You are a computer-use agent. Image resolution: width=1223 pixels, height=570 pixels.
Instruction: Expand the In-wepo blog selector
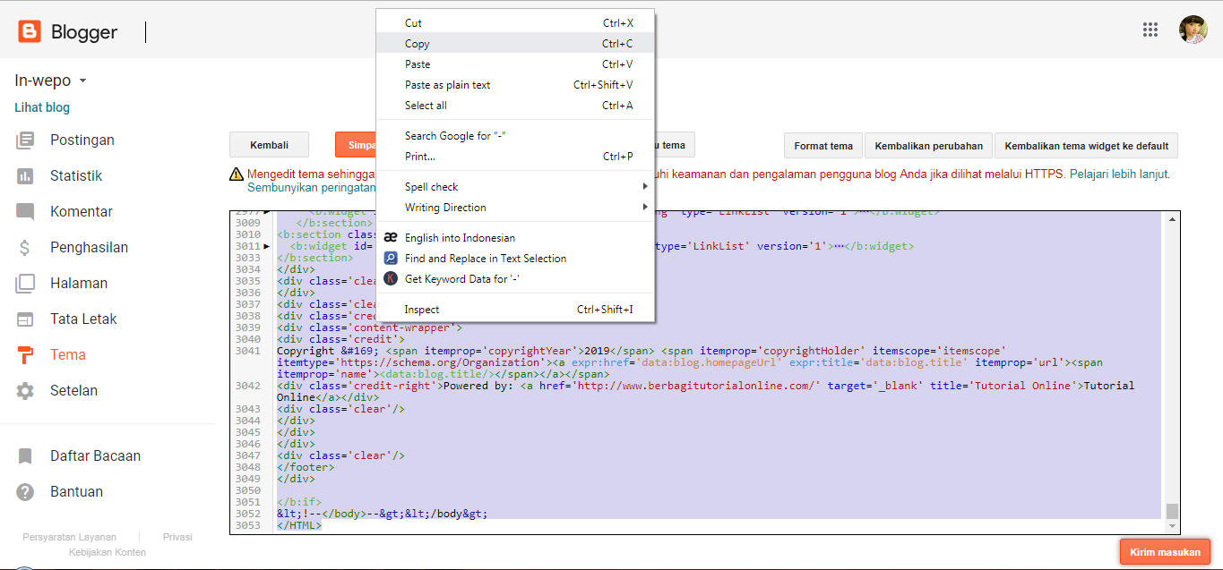click(82, 81)
